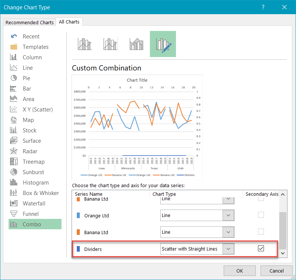Click the Treemap chart category icon
The width and height of the screenshot is (296, 280).
(x=13, y=161)
